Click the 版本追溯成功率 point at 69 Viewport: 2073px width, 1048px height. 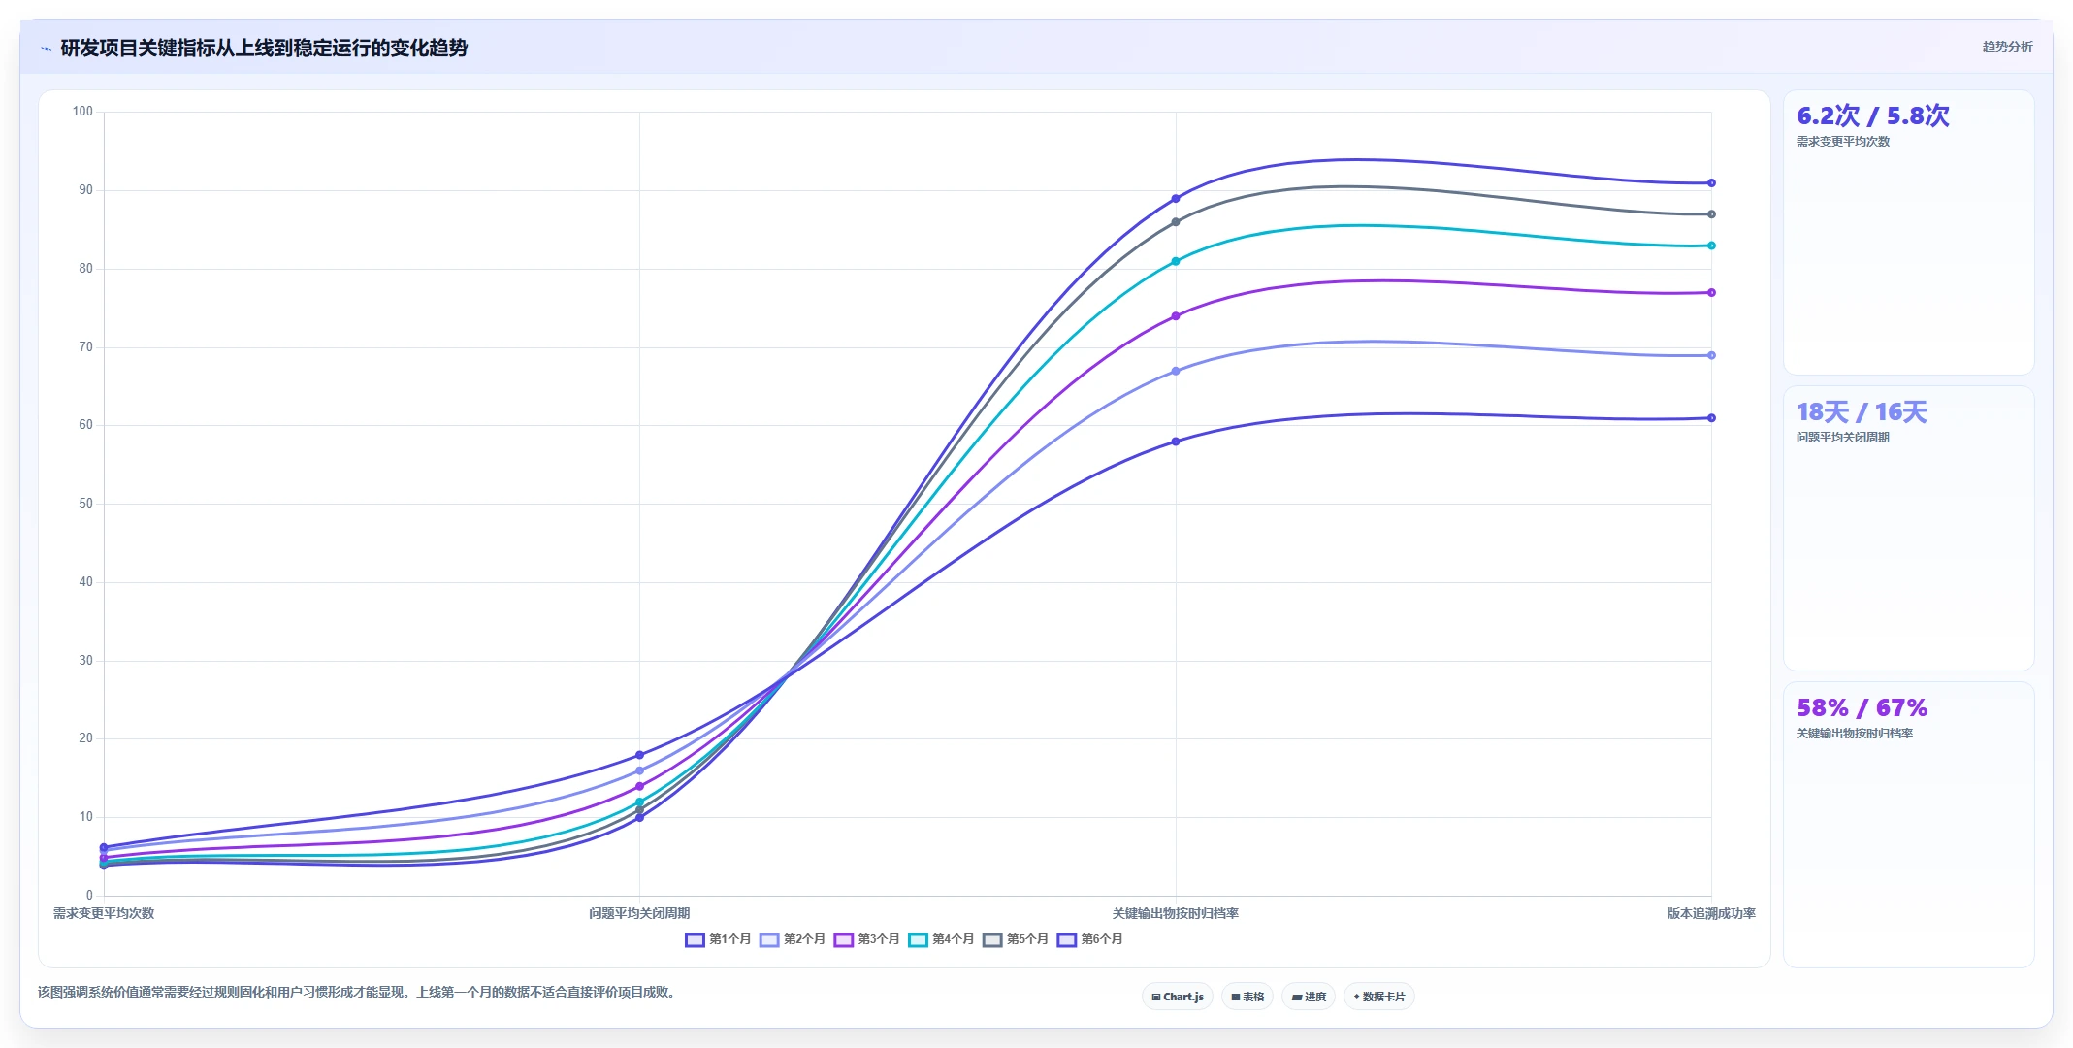tap(1711, 355)
